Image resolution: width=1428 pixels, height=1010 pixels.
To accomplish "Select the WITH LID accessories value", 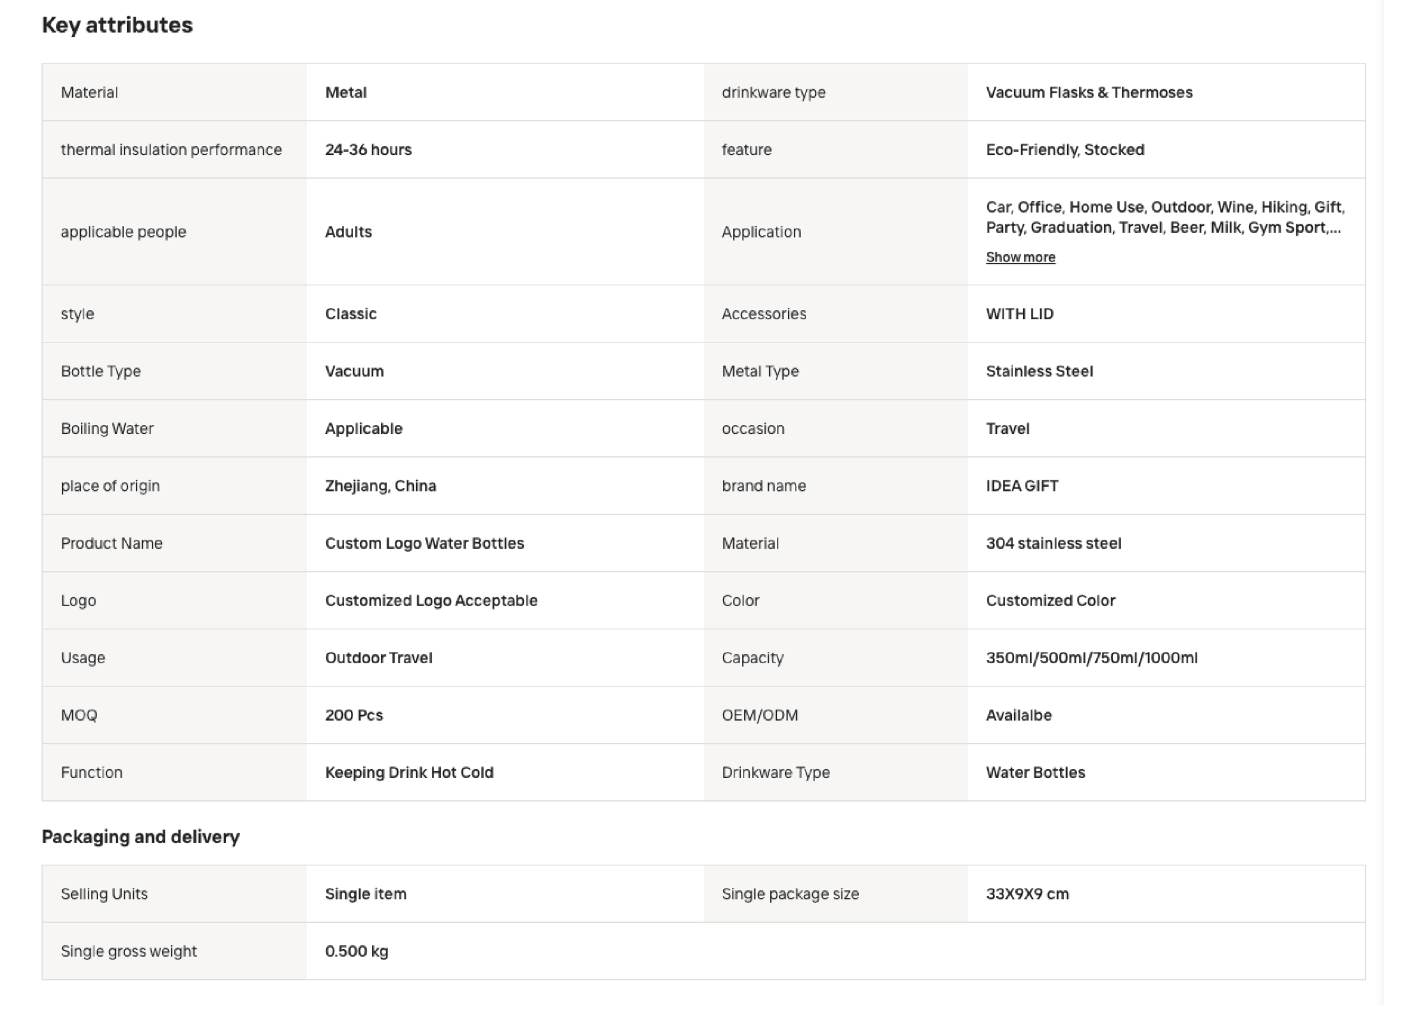I will [x=1019, y=313].
